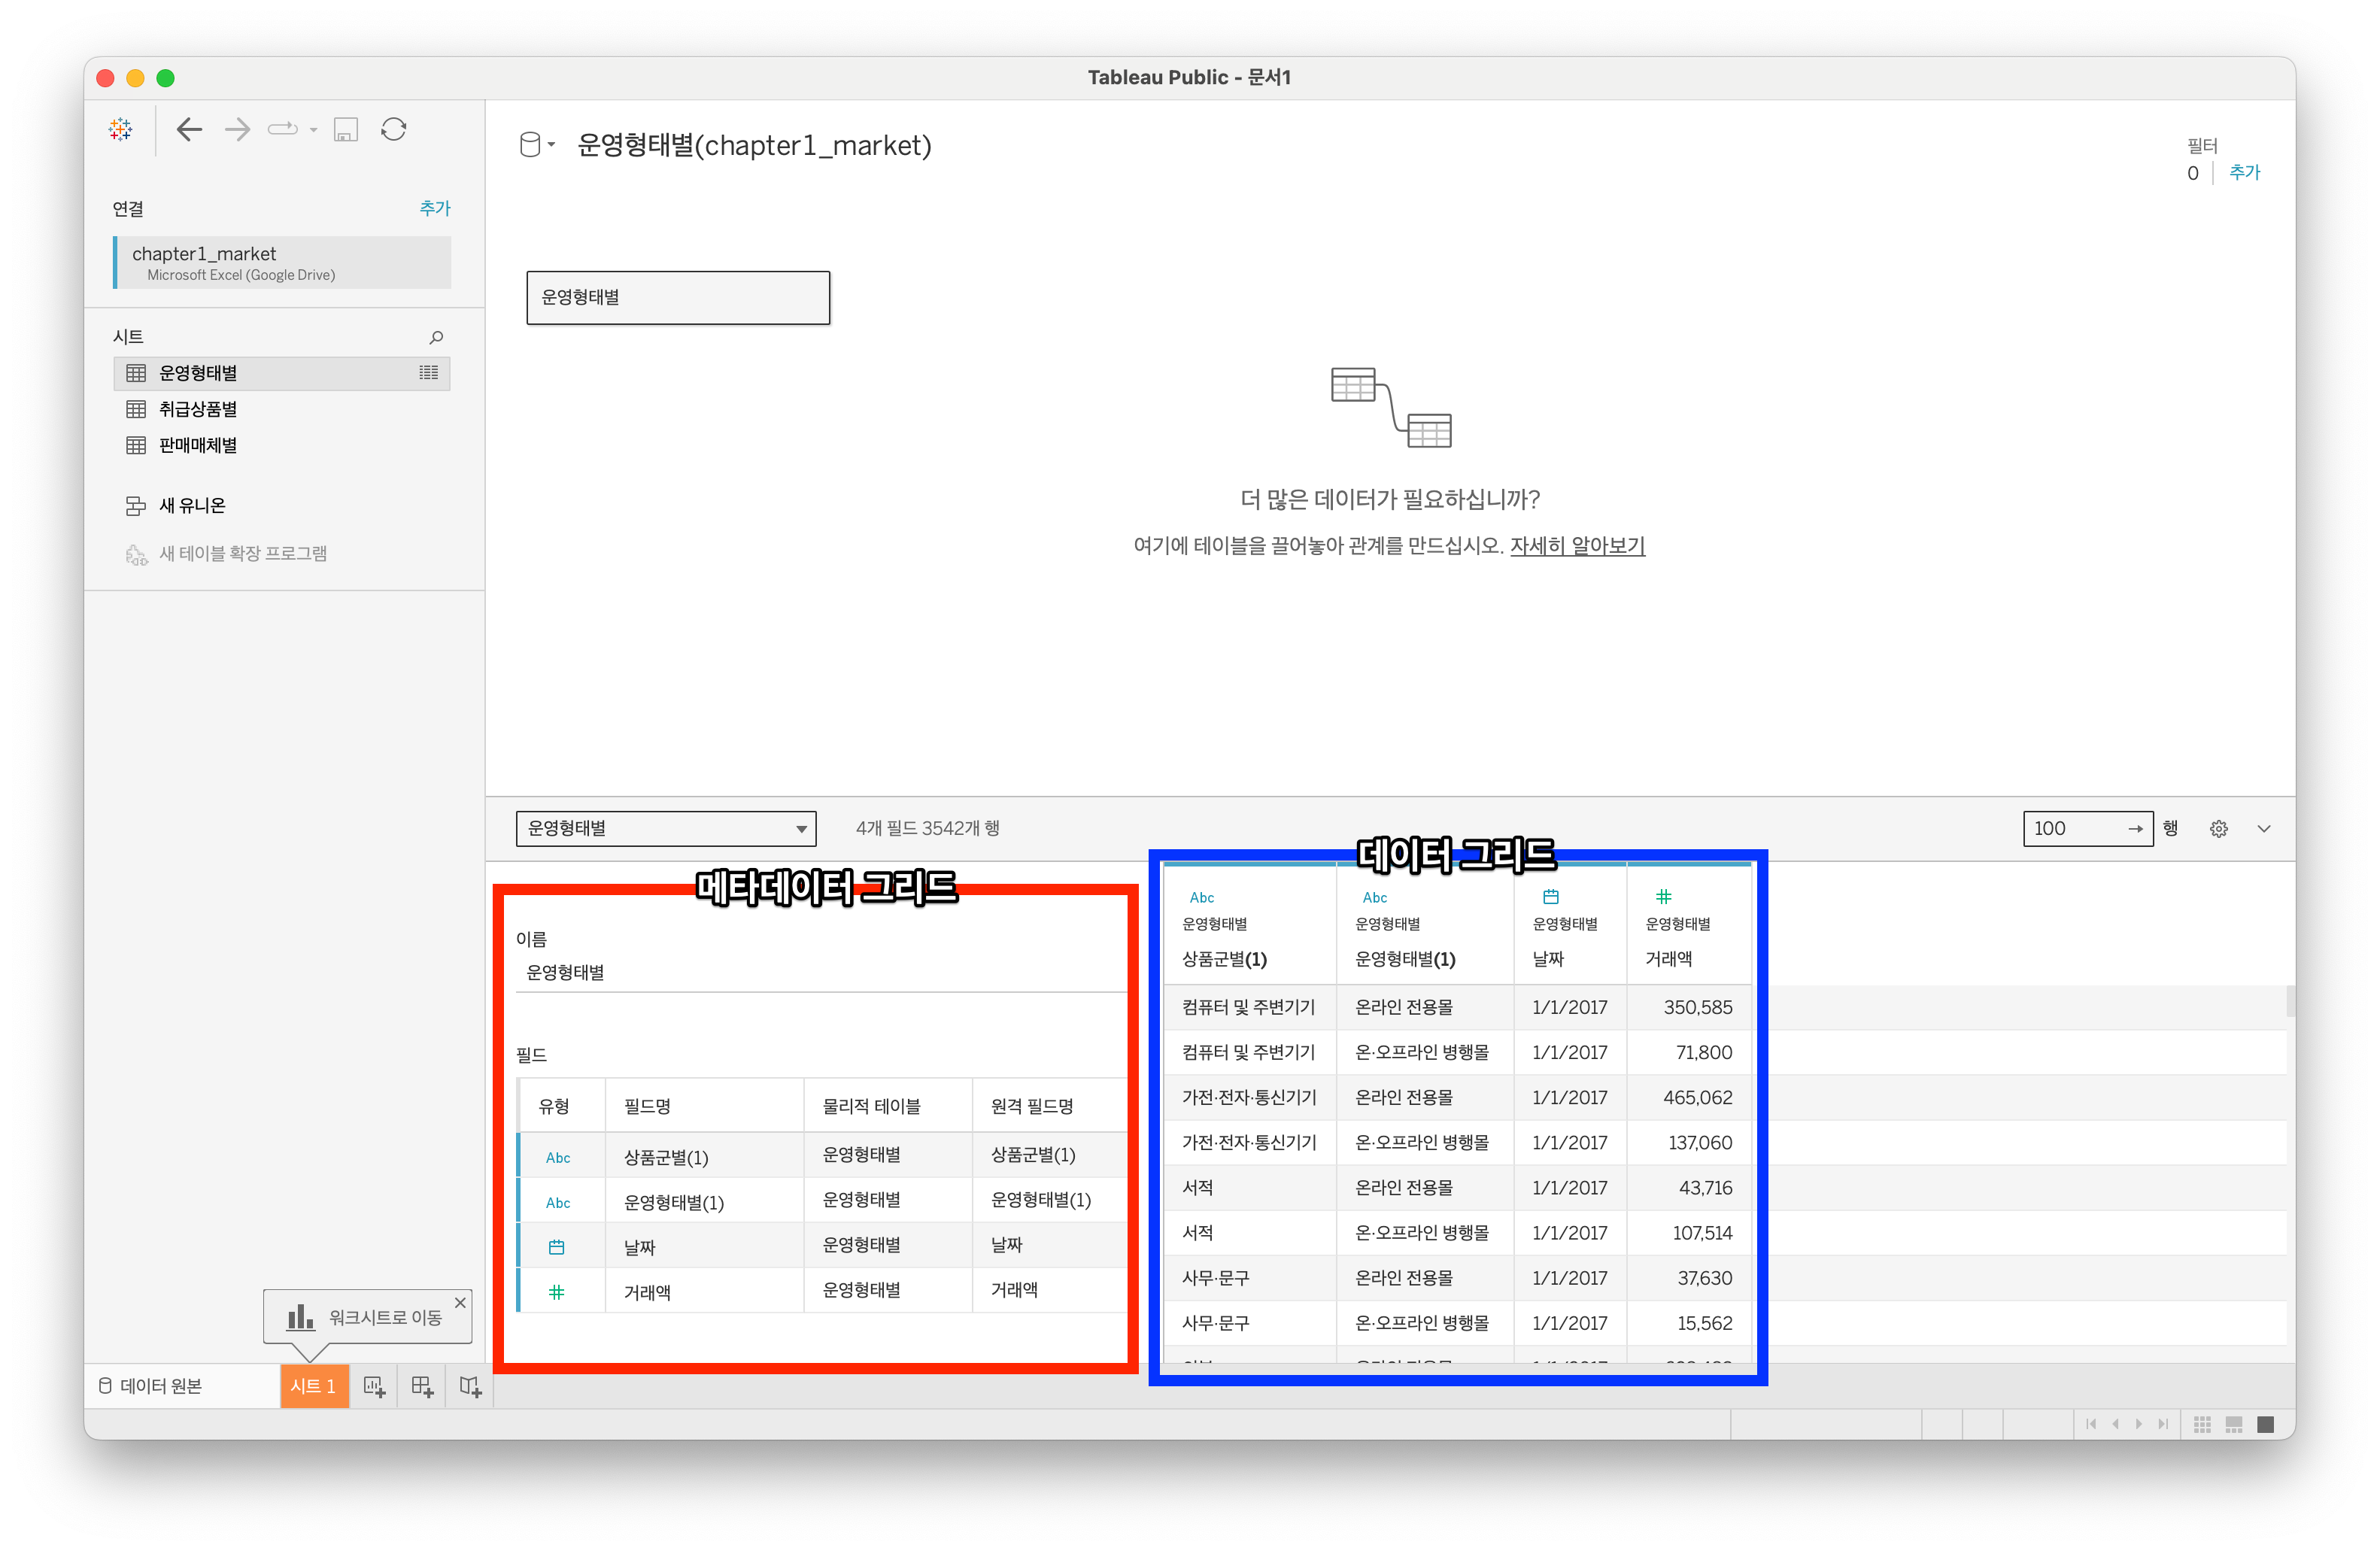Open the 자세히 알아보기 link
Screen dimensions: 2380x1551
coord(1577,545)
